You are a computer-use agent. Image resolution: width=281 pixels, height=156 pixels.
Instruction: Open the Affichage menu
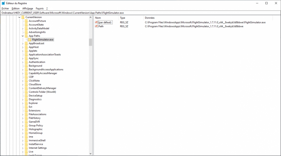coord(28,8)
